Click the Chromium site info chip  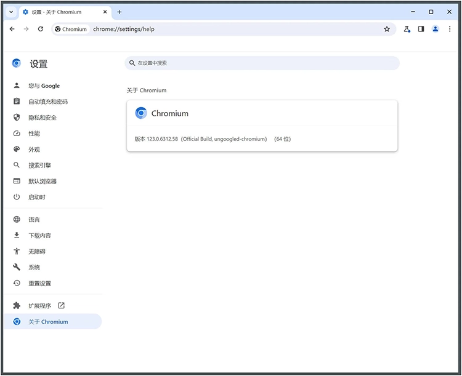click(71, 29)
